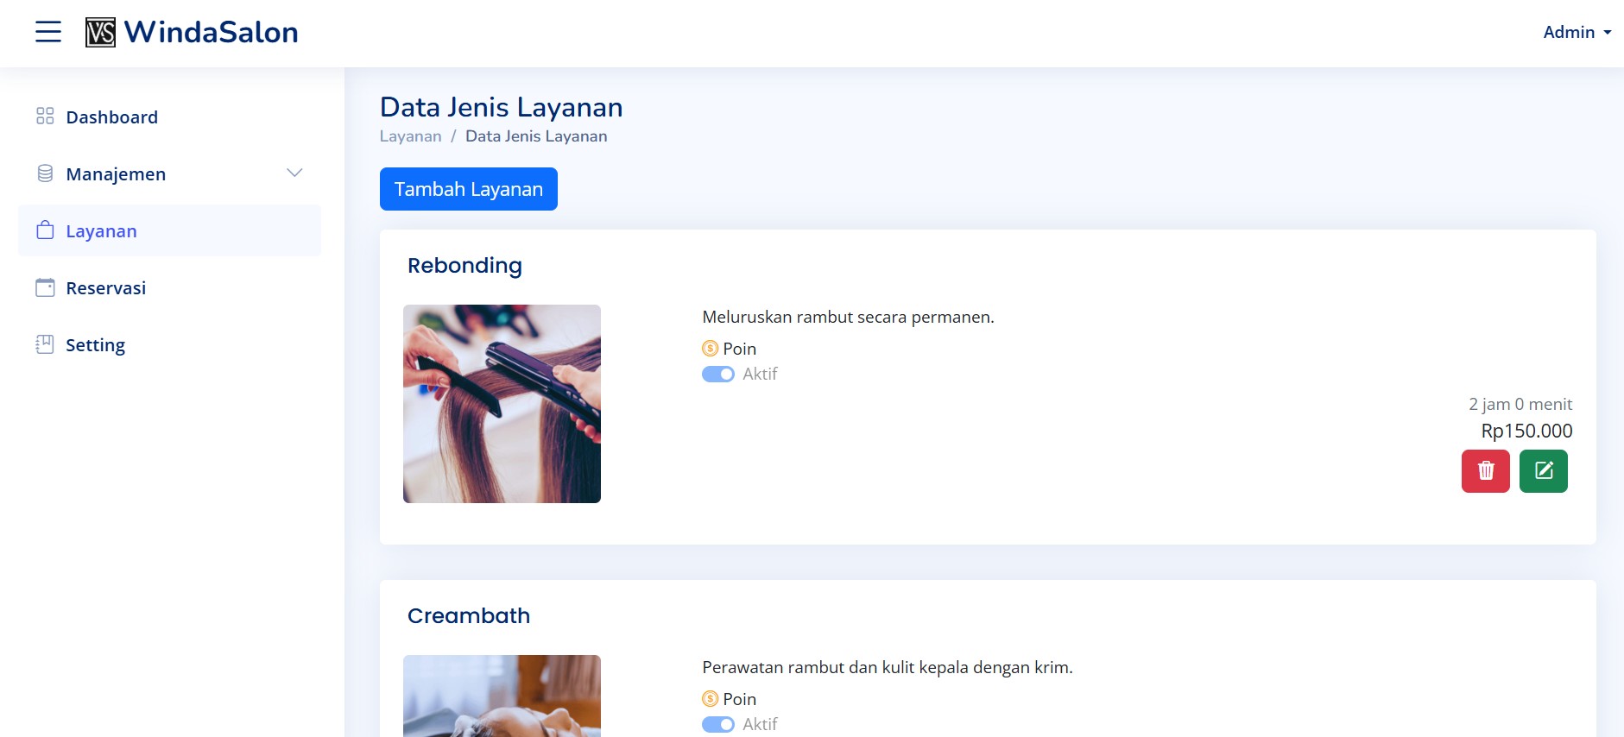Screen dimensions: 1624x737
Task: Click the Tambah Layanan button
Action: pyautogui.click(x=469, y=189)
